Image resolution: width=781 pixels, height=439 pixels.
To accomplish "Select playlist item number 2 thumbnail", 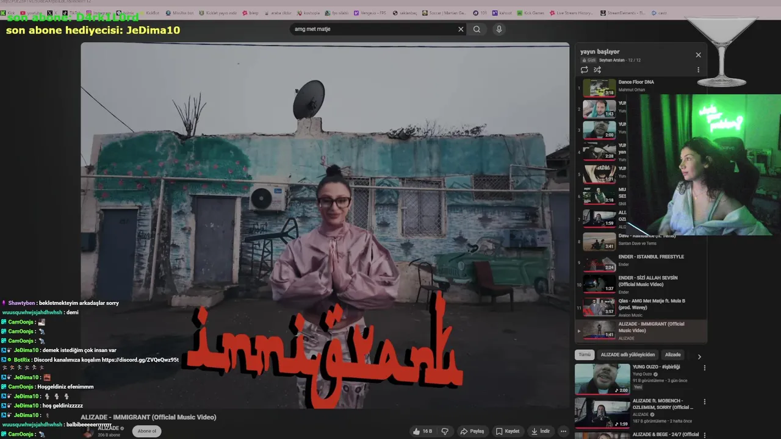I will click(599, 109).
